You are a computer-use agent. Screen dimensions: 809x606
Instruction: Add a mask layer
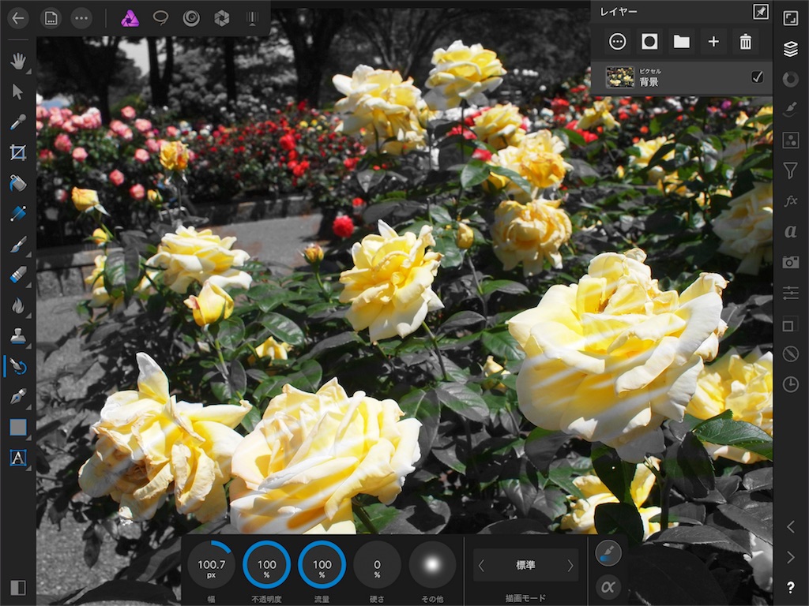(649, 42)
